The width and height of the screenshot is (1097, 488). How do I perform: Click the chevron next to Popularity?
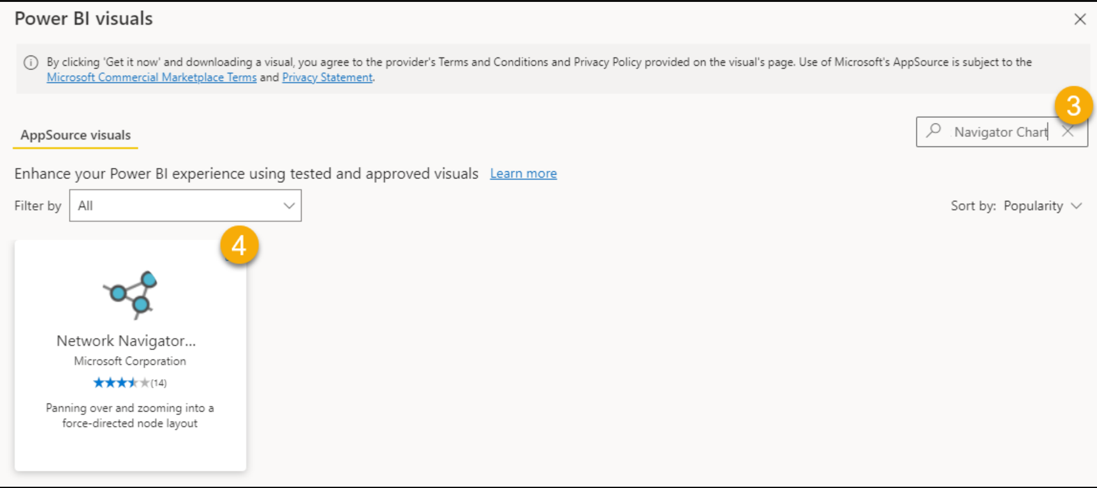pyautogui.click(x=1077, y=206)
